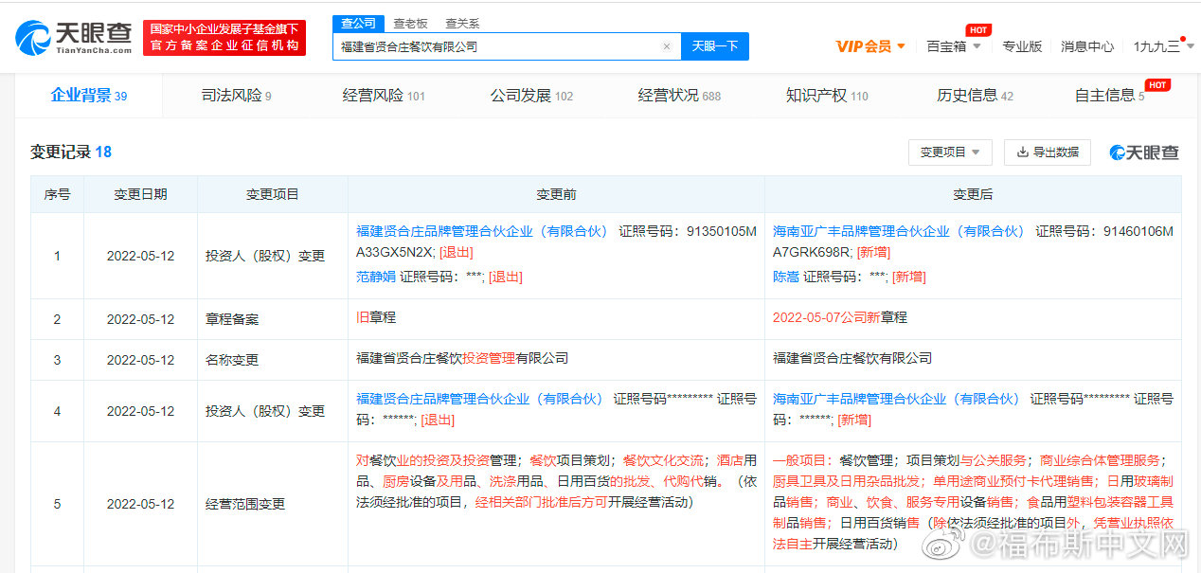Select the 企业背景 tab
The image size is (1201, 573).
(88, 95)
